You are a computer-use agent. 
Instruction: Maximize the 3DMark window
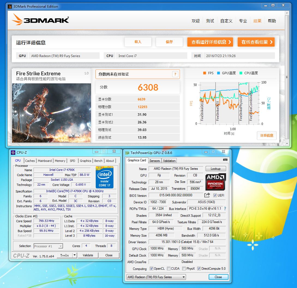pos(273,5)
